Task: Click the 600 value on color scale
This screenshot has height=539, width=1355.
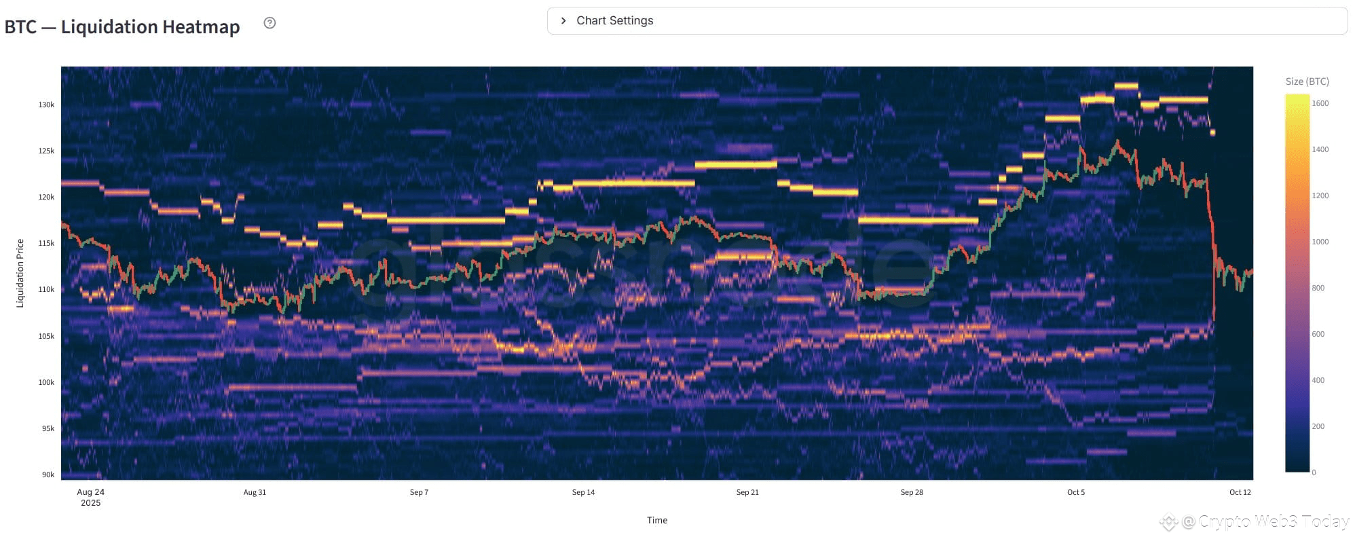Action: (1318, 334)
